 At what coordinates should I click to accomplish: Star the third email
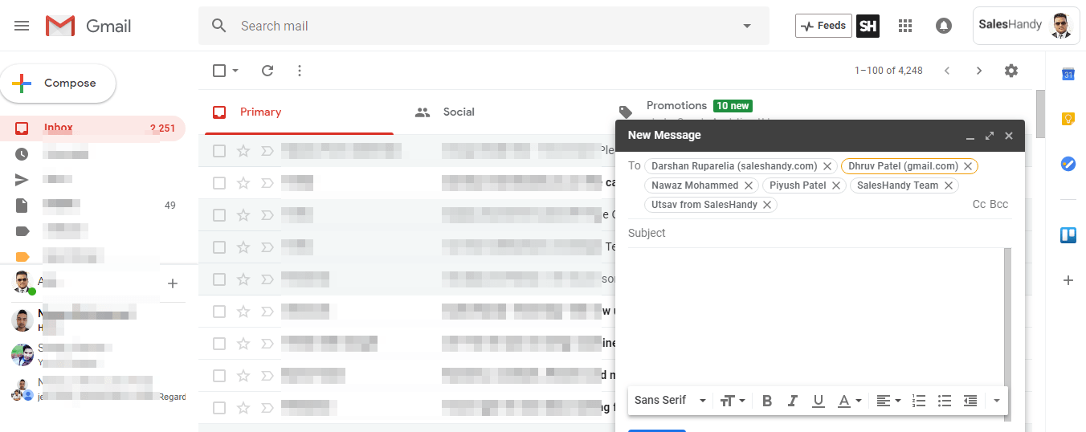click(243, 215)
